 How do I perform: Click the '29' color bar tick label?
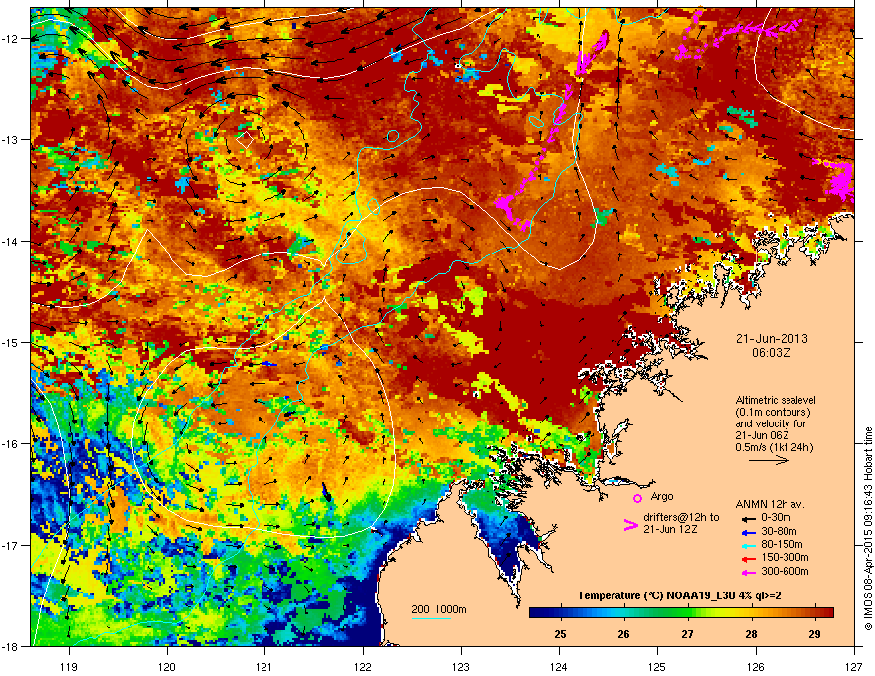click(814, 634)
